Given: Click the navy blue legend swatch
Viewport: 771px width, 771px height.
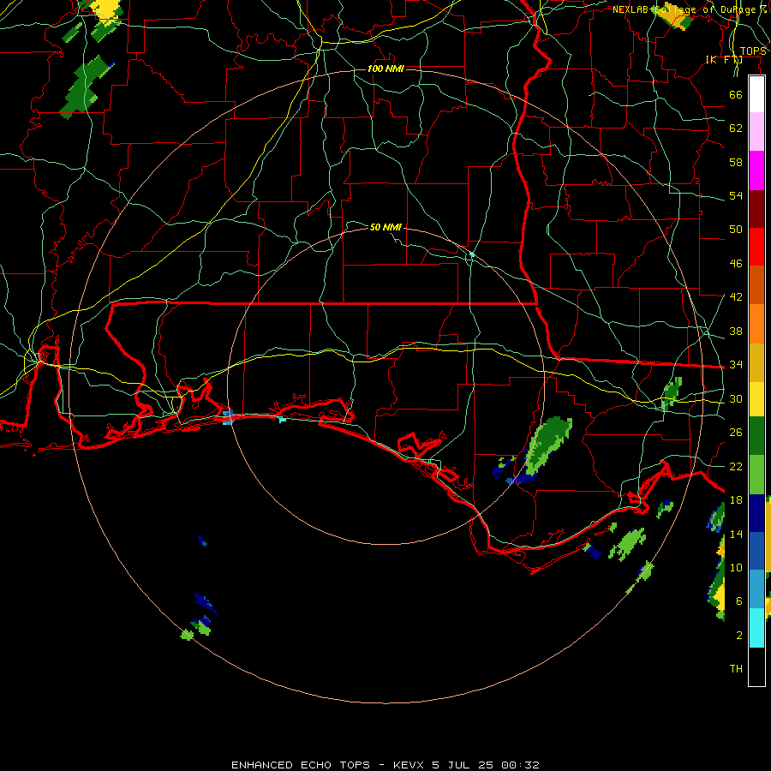Looking at the screenshot, I should pos(756,513).
